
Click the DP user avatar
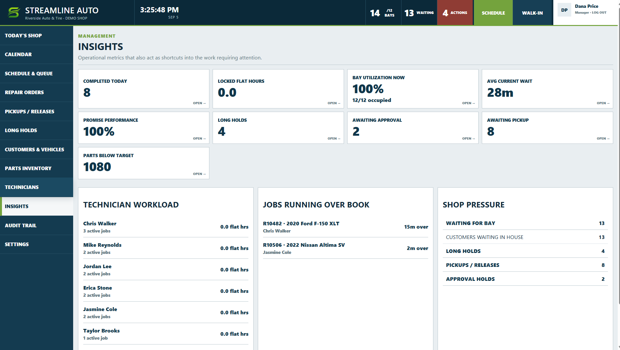(x=564, y=10)
